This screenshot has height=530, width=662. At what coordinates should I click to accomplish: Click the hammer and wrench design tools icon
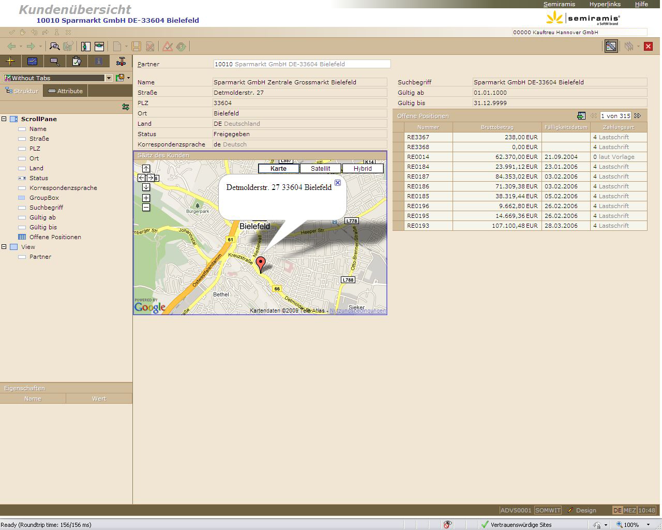coord(121,62)
